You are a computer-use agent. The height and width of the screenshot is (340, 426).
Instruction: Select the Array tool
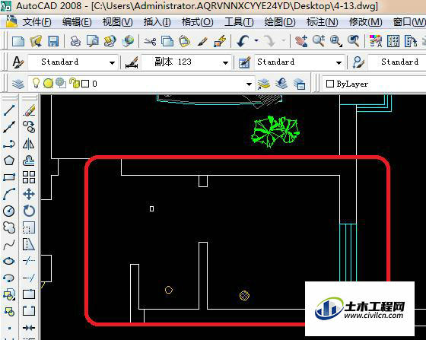pyautogui.click(x=29, y=177)
